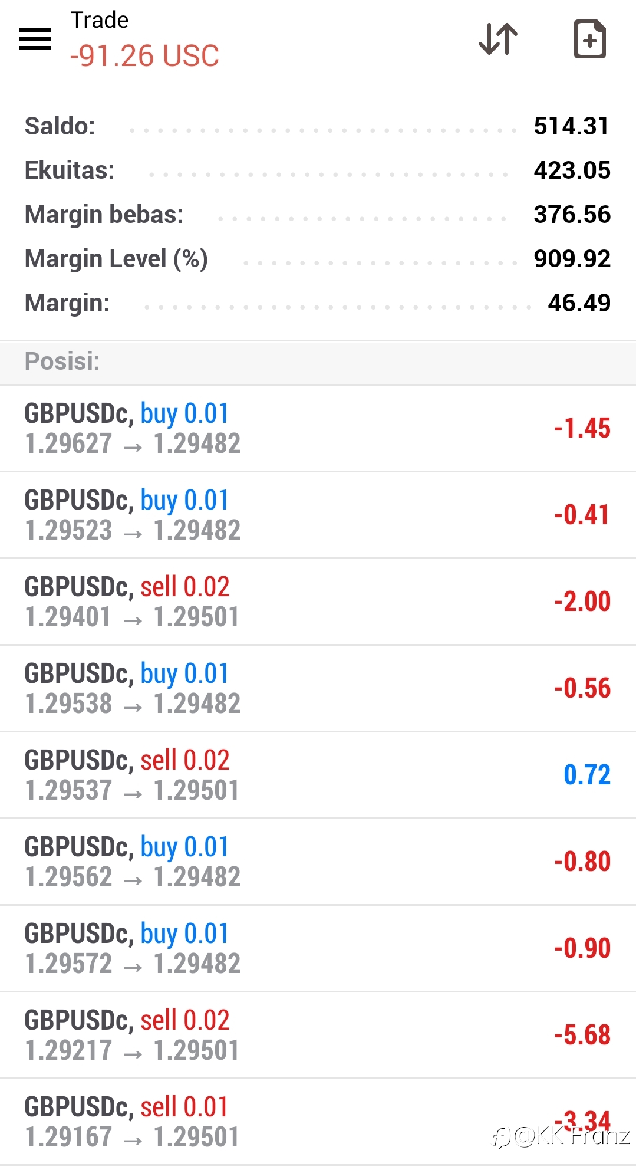
Task: Open buy position opened at 1.29572
Action: pyautogui.click(x=318, y=949)
